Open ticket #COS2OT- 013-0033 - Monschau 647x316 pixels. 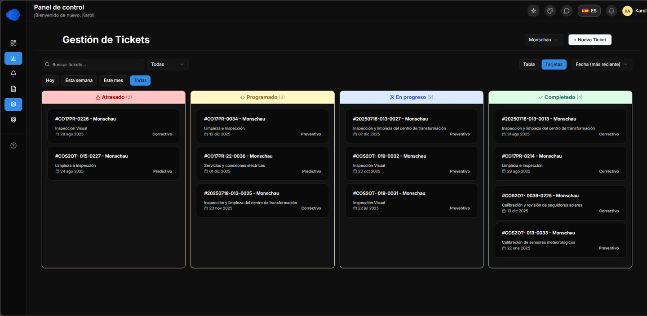coord(560,240)
